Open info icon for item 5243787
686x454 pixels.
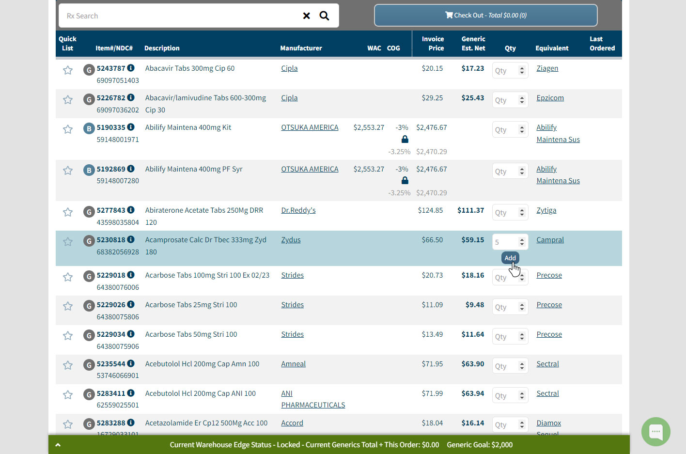[x=131, y=68]
